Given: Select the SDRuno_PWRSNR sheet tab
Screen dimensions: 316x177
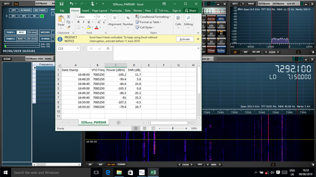Looking at the screenshot, I should click(94, 123).
